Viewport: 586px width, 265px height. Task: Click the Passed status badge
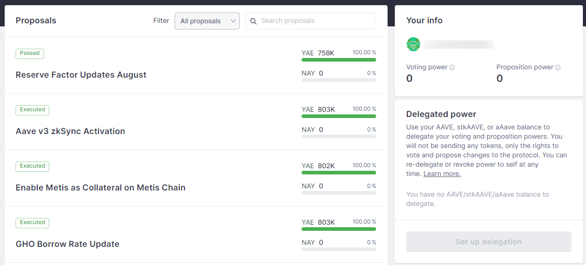coord(30,53)
